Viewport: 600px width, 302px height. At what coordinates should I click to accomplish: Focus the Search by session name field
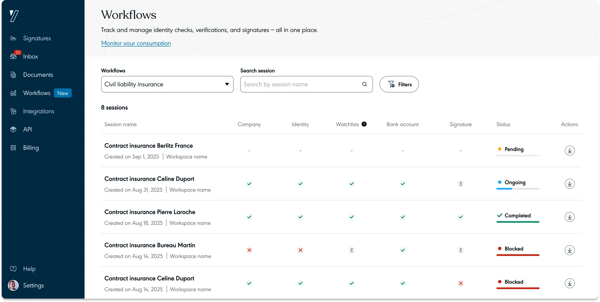[x=306, y=84]
